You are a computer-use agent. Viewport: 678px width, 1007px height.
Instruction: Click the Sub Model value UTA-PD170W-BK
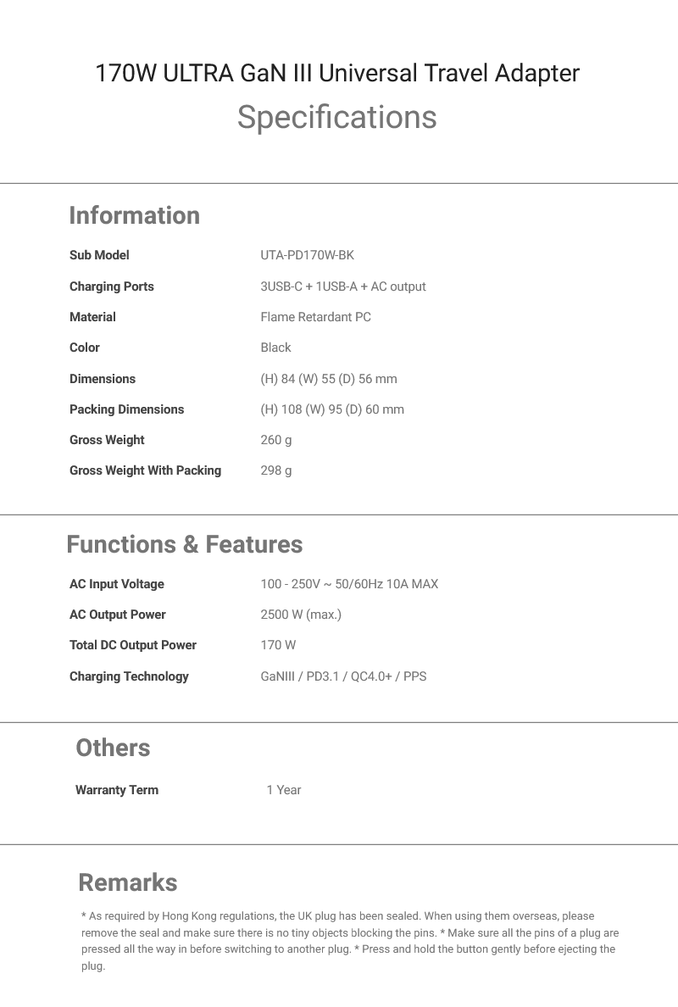(x=307, y=255)
